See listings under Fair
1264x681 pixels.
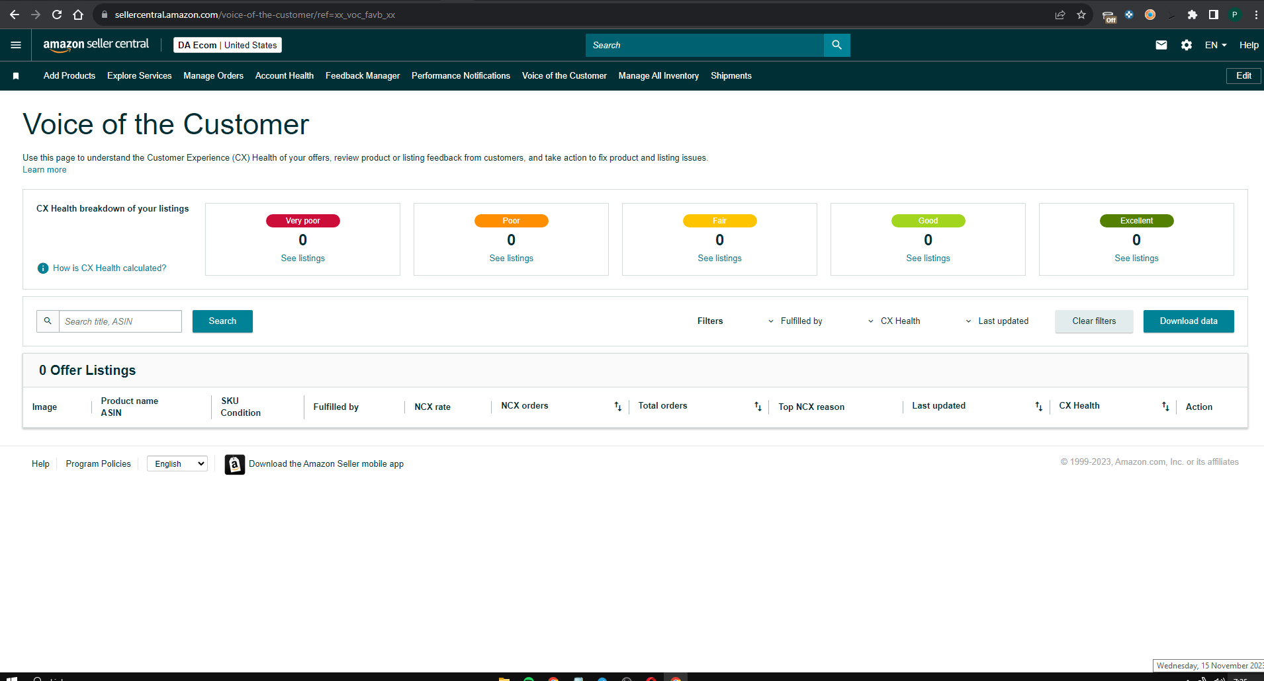coord(720,258)
